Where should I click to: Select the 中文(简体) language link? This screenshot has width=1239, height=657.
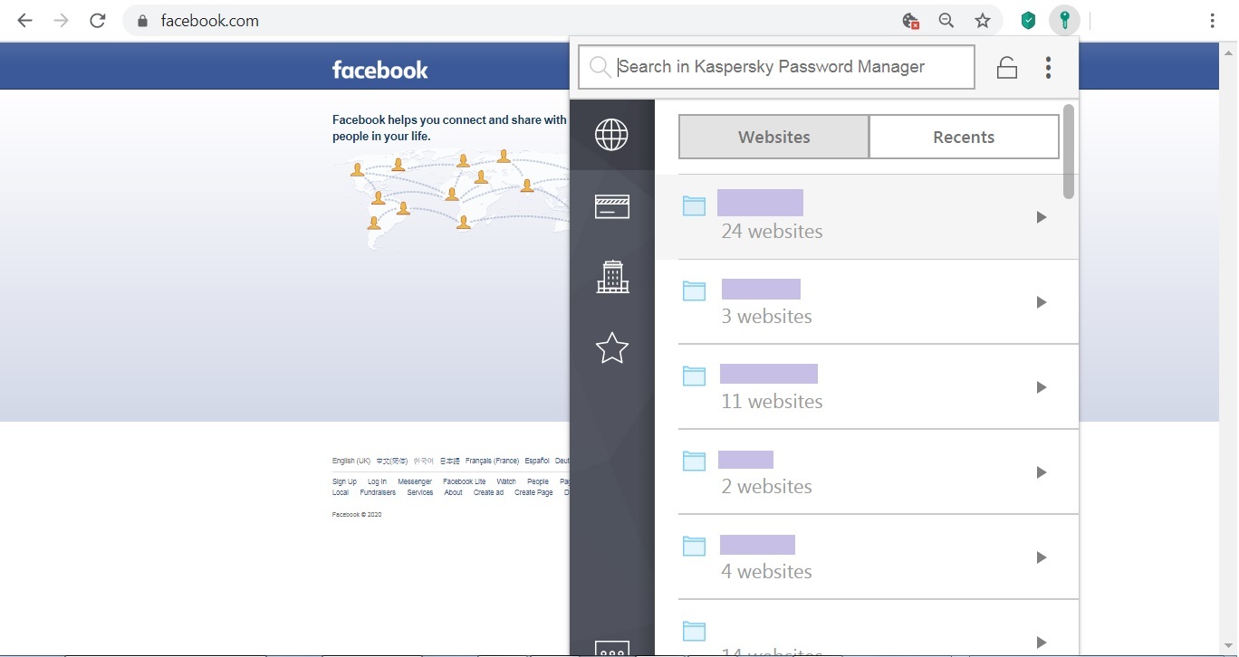pyautogui.click(x=392, y=461)
